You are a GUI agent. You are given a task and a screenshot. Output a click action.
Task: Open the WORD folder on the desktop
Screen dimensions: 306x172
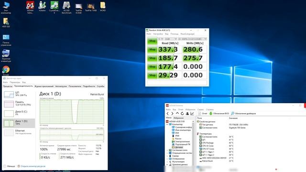pos(103,6)
